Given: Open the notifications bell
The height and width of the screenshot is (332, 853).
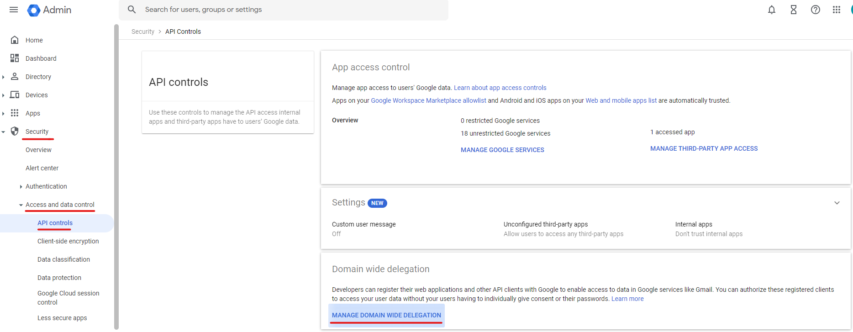Looking at the screenshot, I should pyautogui.click(x=771, y=10).
